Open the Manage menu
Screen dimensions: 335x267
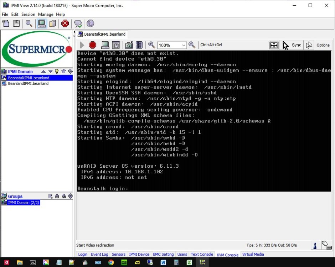coord(46,14)
